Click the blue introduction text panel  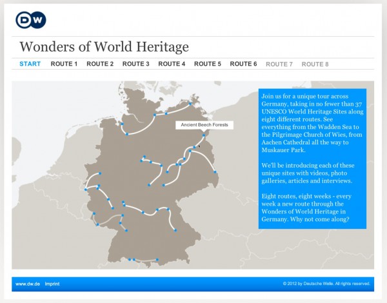click(312, 159)
